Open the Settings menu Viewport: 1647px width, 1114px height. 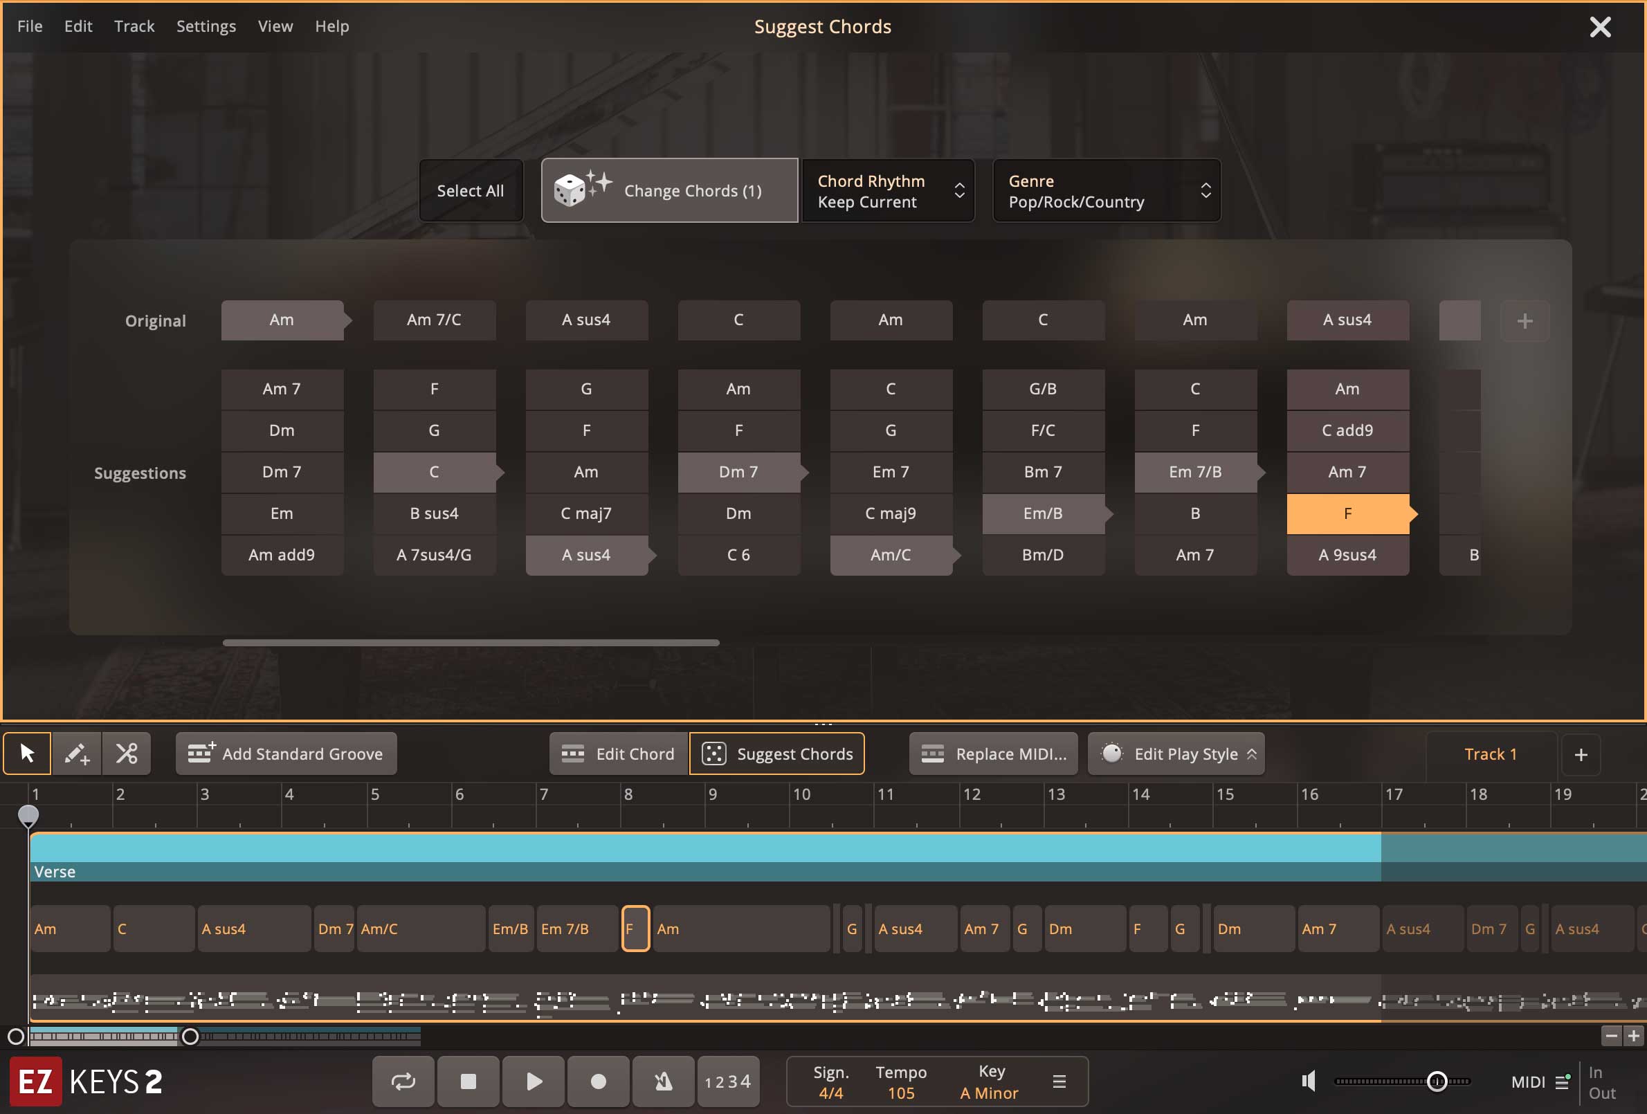click(206, 26)
